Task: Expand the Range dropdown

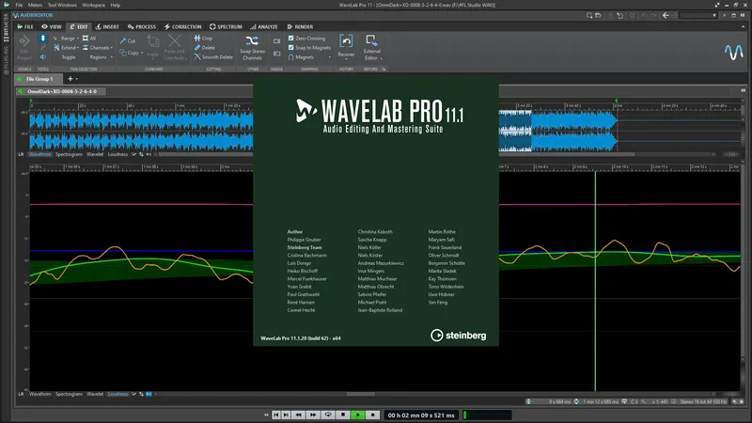Action: [78, 39]
